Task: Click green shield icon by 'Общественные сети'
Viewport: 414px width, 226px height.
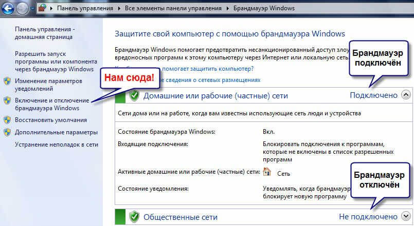Action: coord(134,217)
